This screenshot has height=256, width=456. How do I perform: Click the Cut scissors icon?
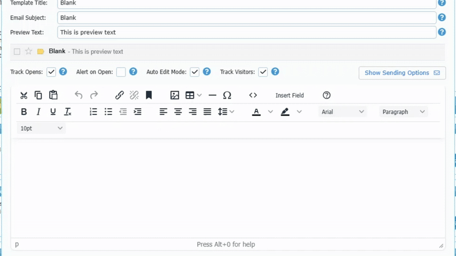click(x=24, y=96)
